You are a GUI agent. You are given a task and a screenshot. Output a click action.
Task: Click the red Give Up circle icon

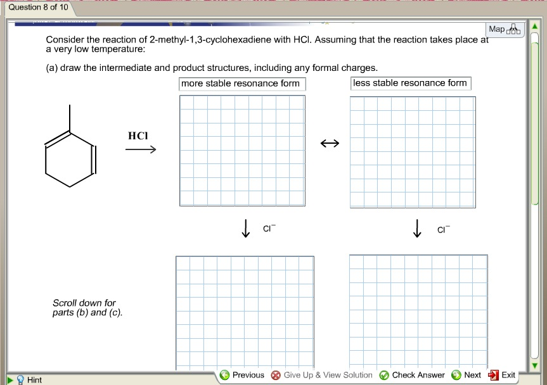pos(275,375)
